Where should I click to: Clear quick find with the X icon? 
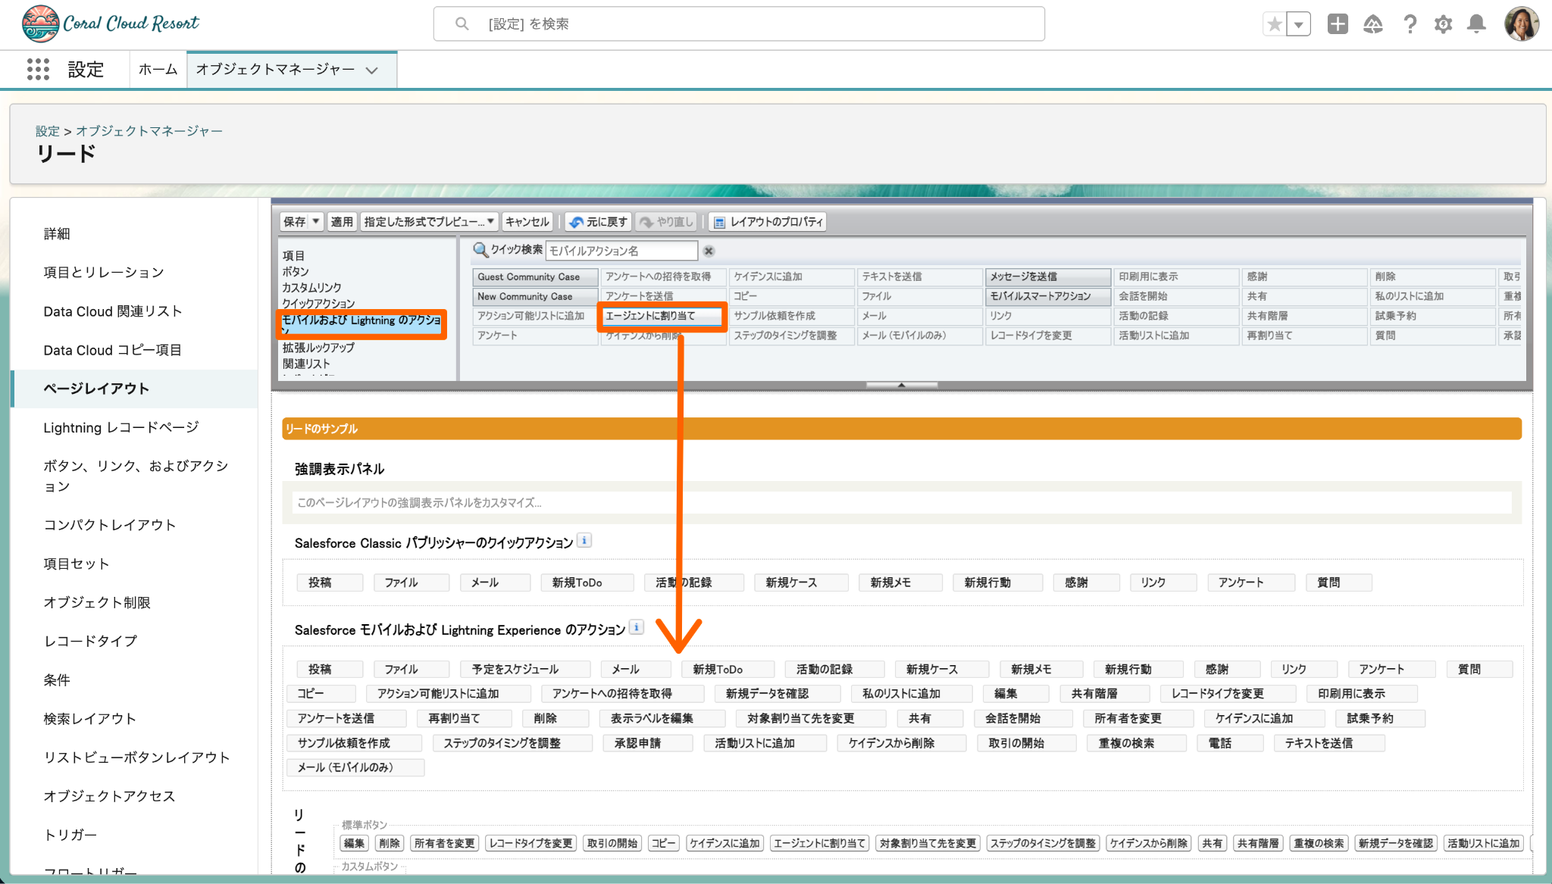(709, 251)
